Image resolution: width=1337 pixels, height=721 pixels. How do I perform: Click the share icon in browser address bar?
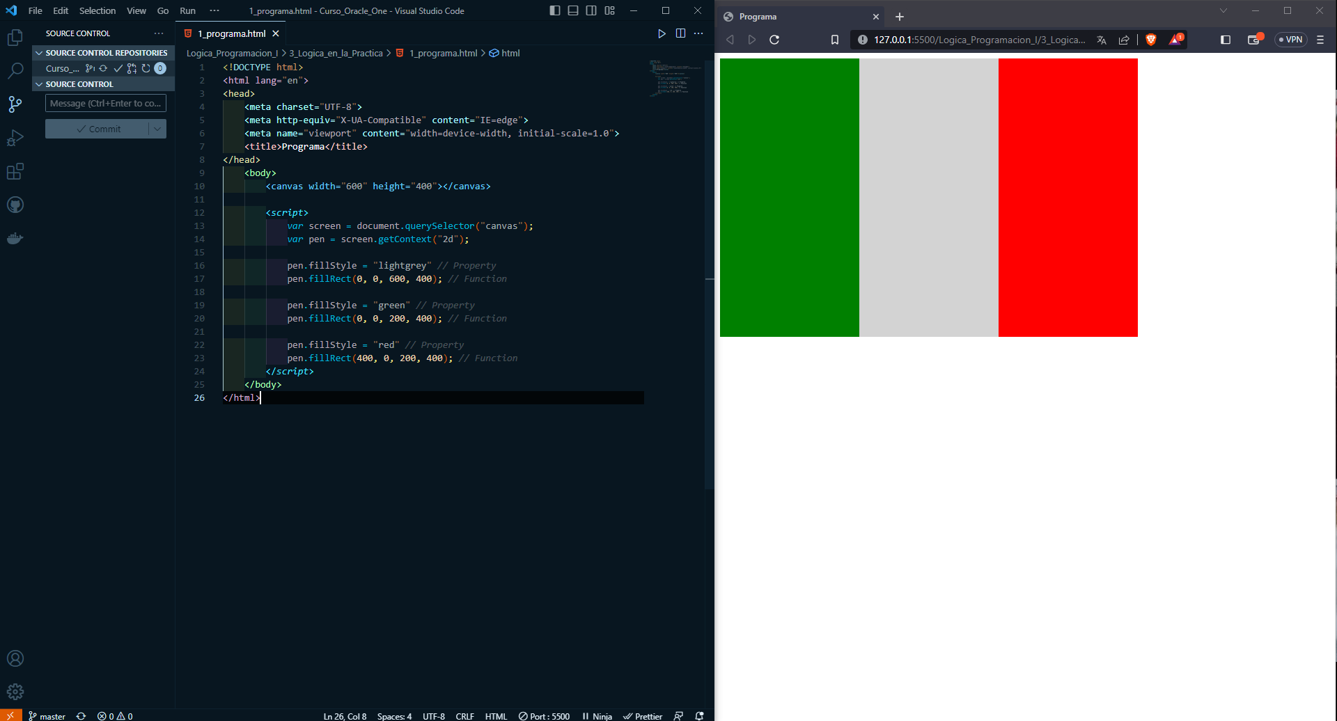point(1124,40)
